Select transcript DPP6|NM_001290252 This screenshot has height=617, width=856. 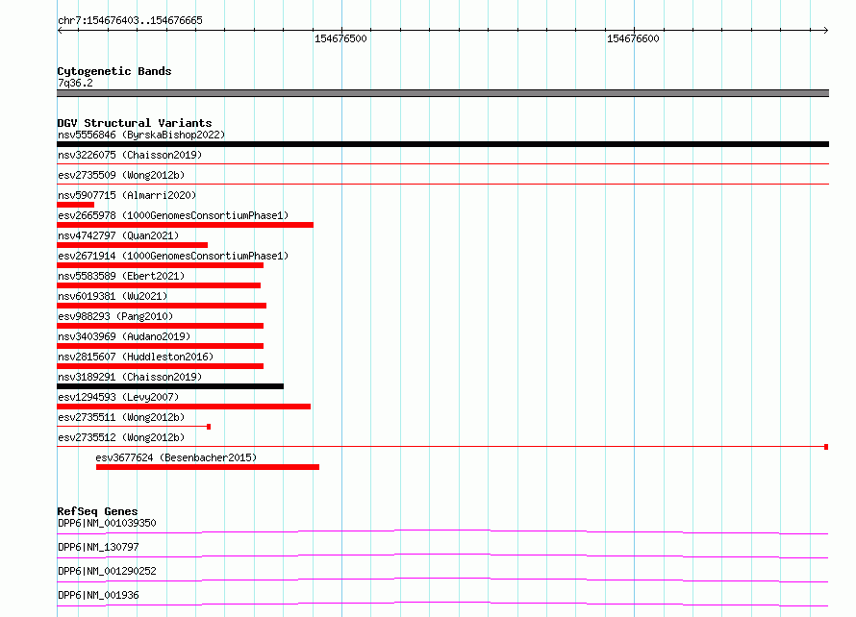107,571
